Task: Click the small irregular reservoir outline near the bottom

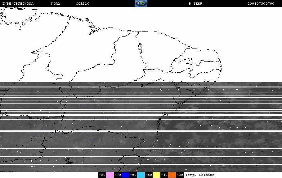Action: coord(69,161)
